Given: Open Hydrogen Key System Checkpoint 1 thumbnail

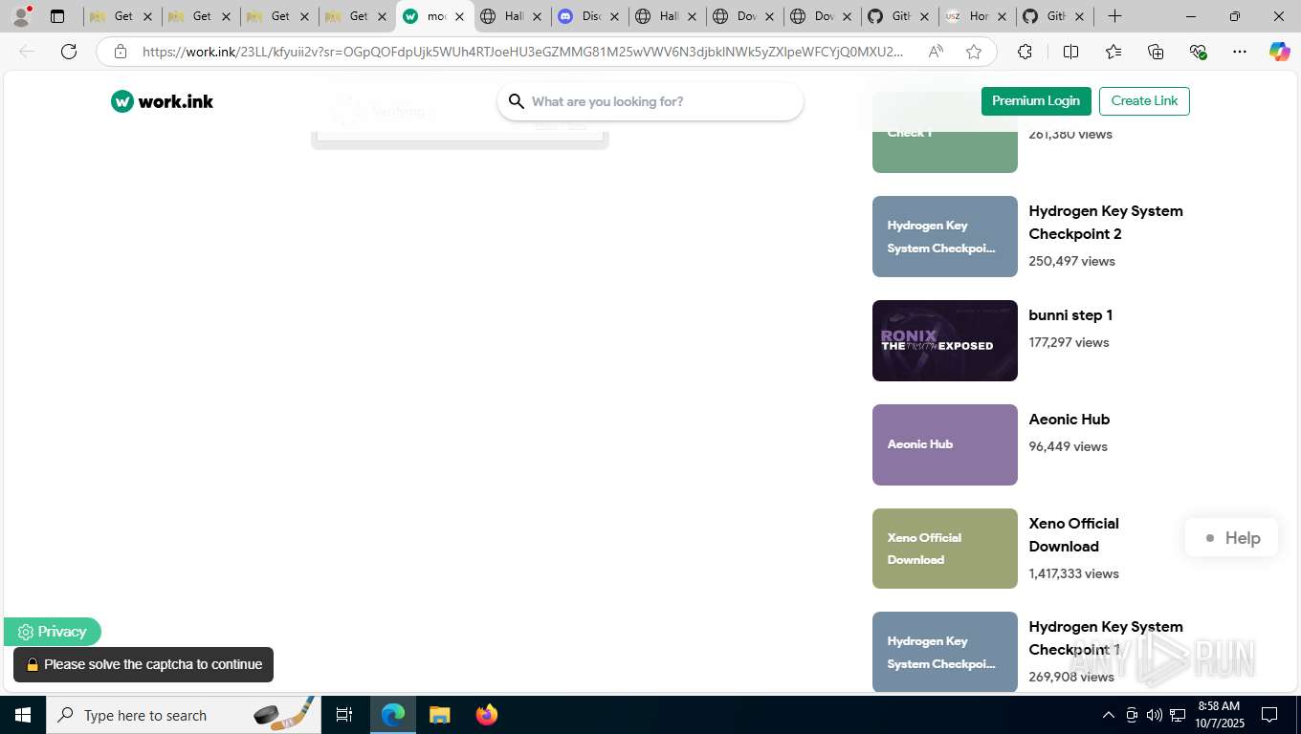Looking at the screenshot, I should pyautogui.click(x=945, y=652).
